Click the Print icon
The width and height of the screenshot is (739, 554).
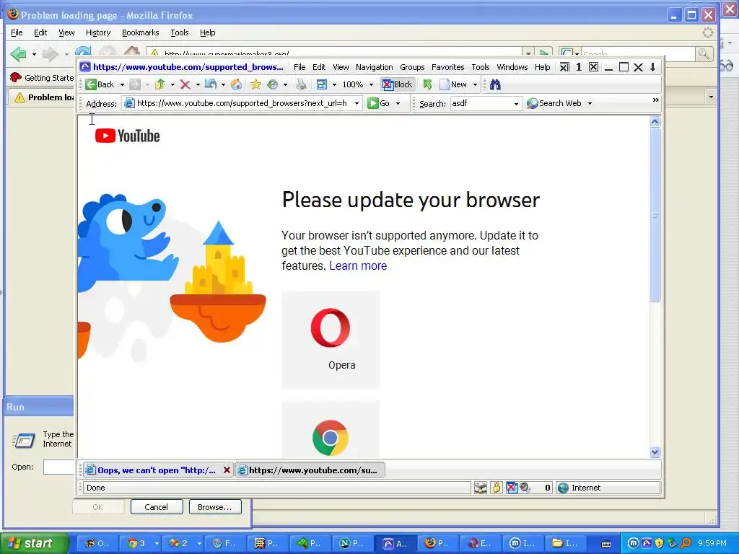(x=301, y=84)
